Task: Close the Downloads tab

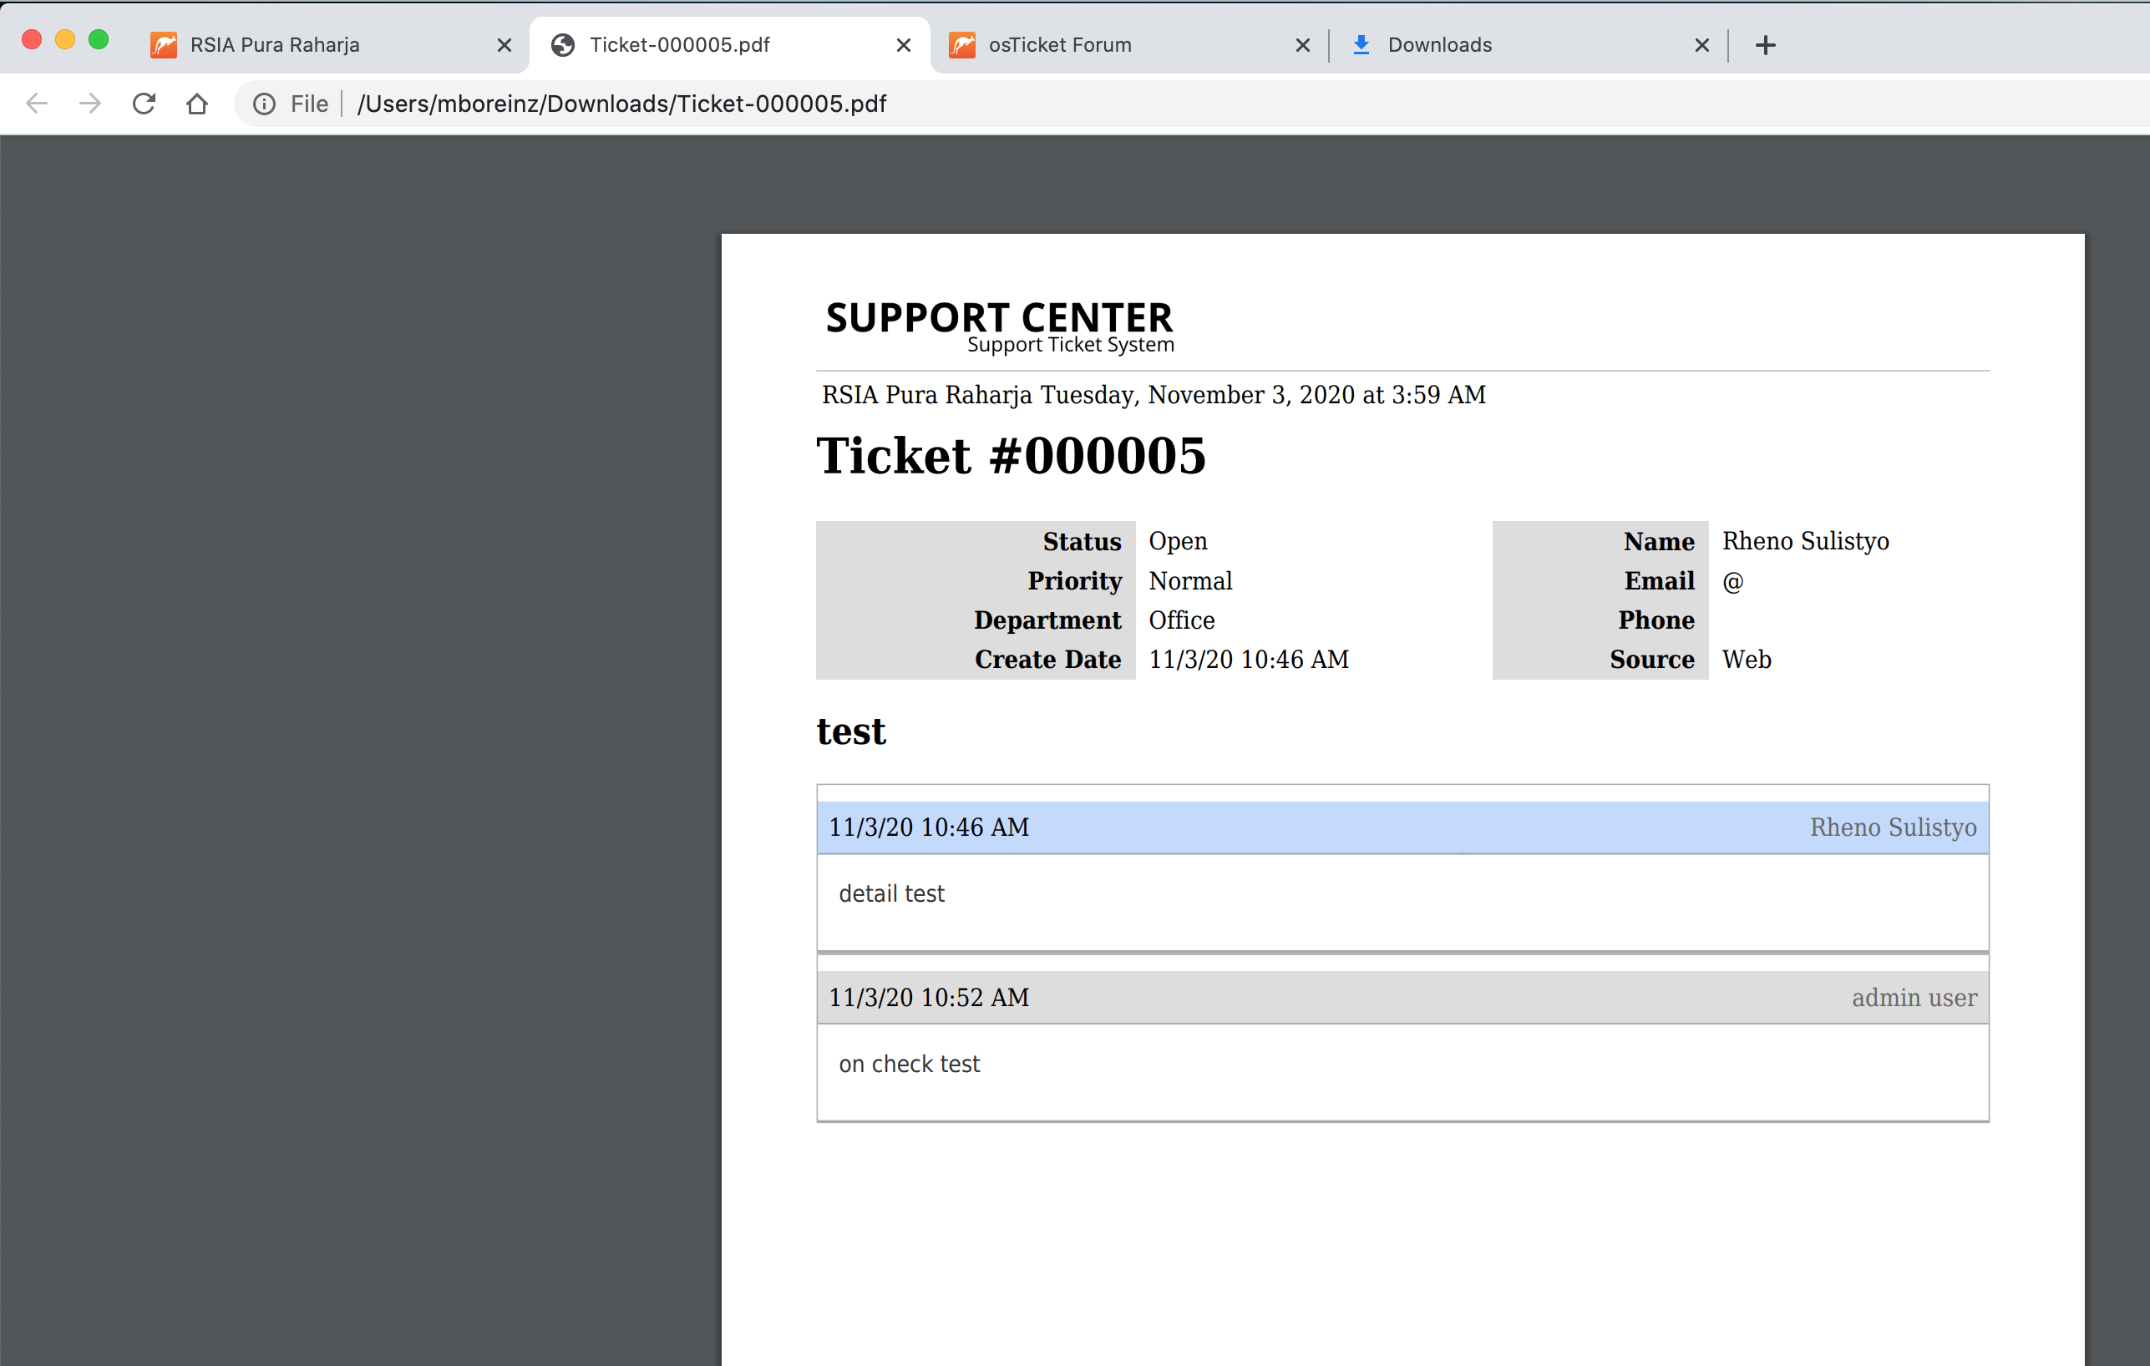Action: click(1701, 44)
